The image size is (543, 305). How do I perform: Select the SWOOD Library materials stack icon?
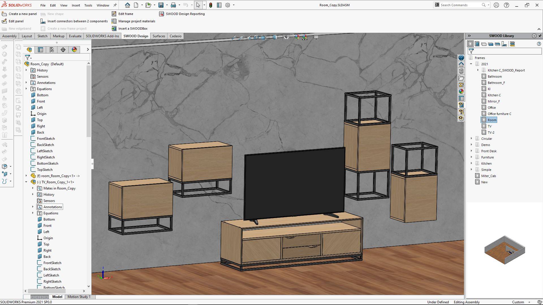click(x=512, y=44)
